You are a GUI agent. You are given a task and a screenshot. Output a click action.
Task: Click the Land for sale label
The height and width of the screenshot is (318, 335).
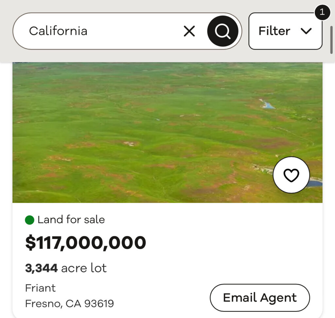pos(71,220)
